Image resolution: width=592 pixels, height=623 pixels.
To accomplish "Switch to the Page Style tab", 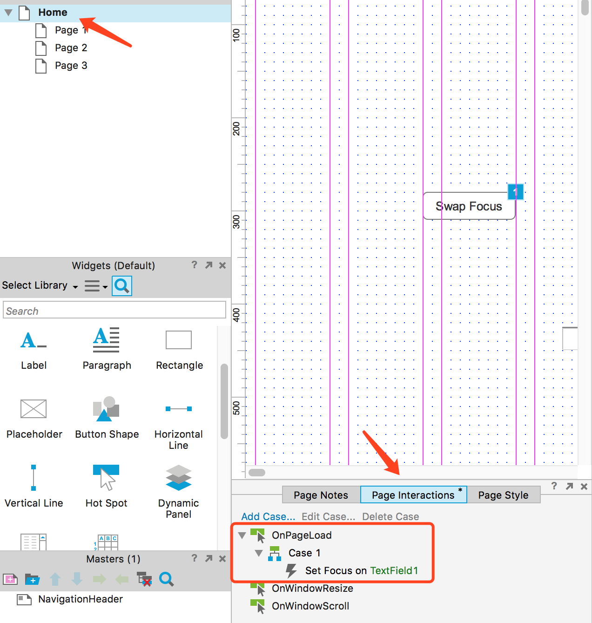I will click(503, 495).
